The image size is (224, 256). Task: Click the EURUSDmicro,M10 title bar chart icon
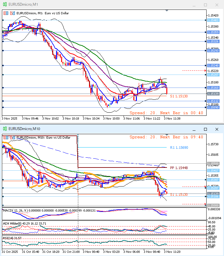coord(5,129)
